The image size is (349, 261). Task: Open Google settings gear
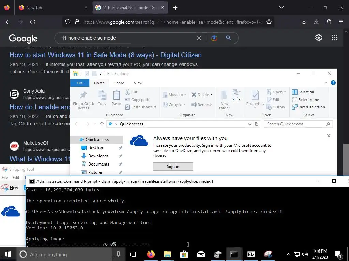pos(319,38)
